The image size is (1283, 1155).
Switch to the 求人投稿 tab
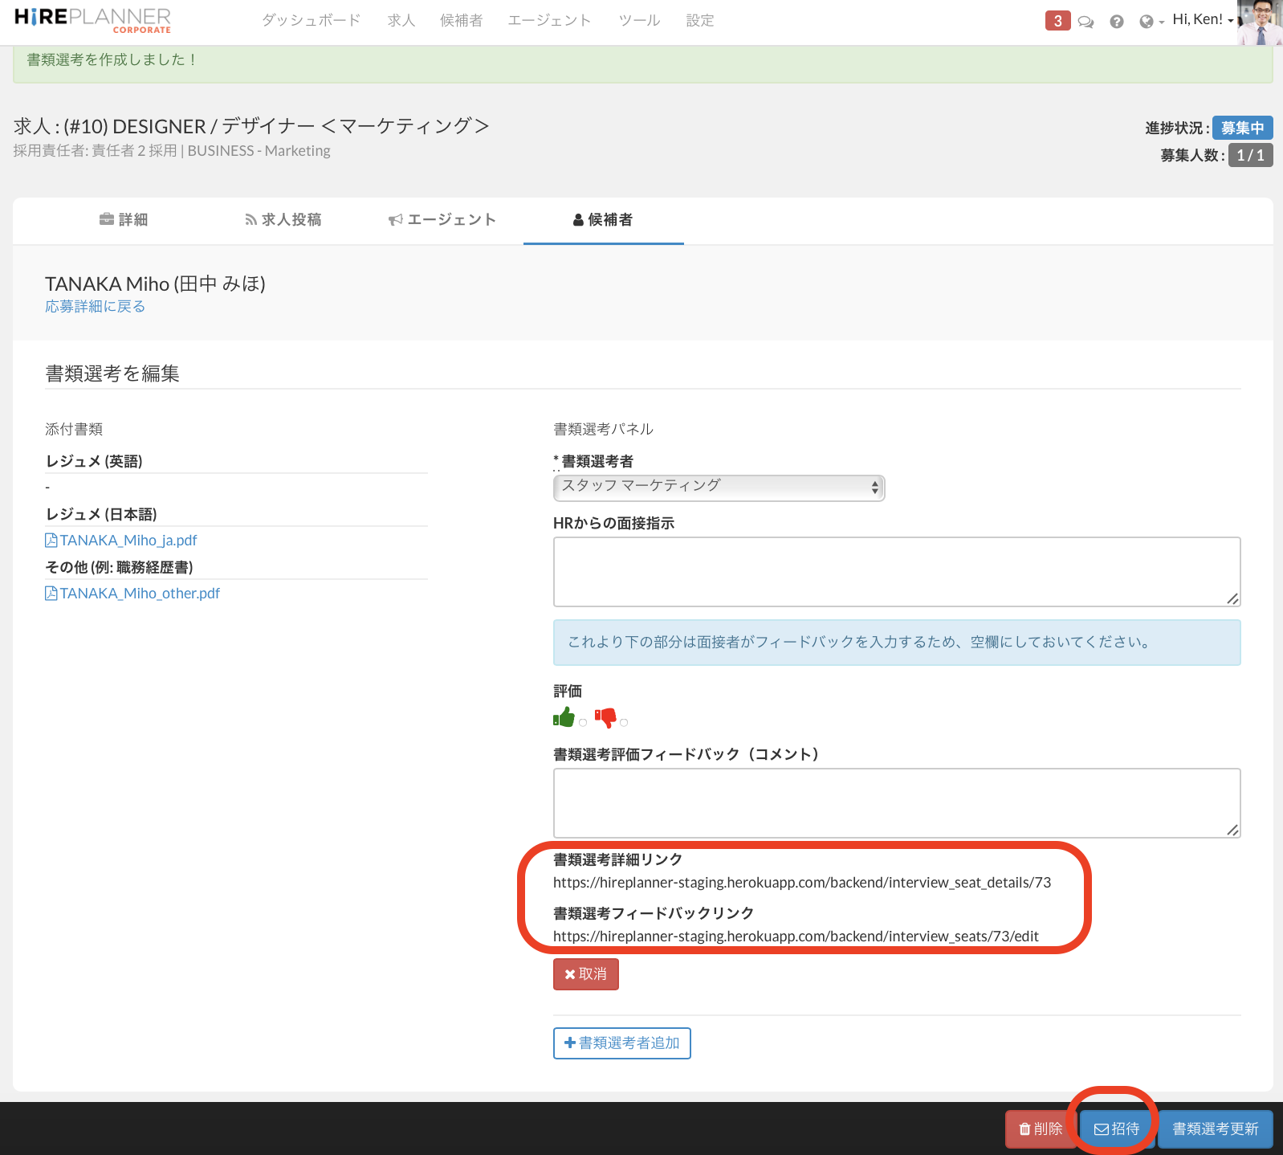point(283,220)
